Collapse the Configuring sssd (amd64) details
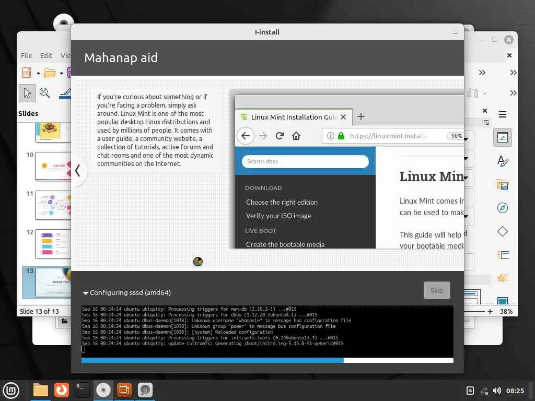This screenshot has height=401, width=535. (x=85, y=293)
